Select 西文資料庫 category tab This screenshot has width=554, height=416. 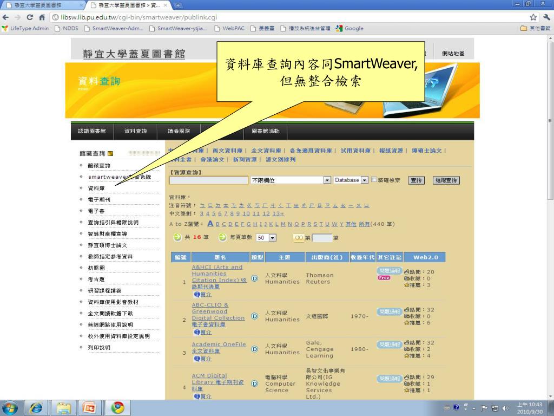(x=228, y=151)
